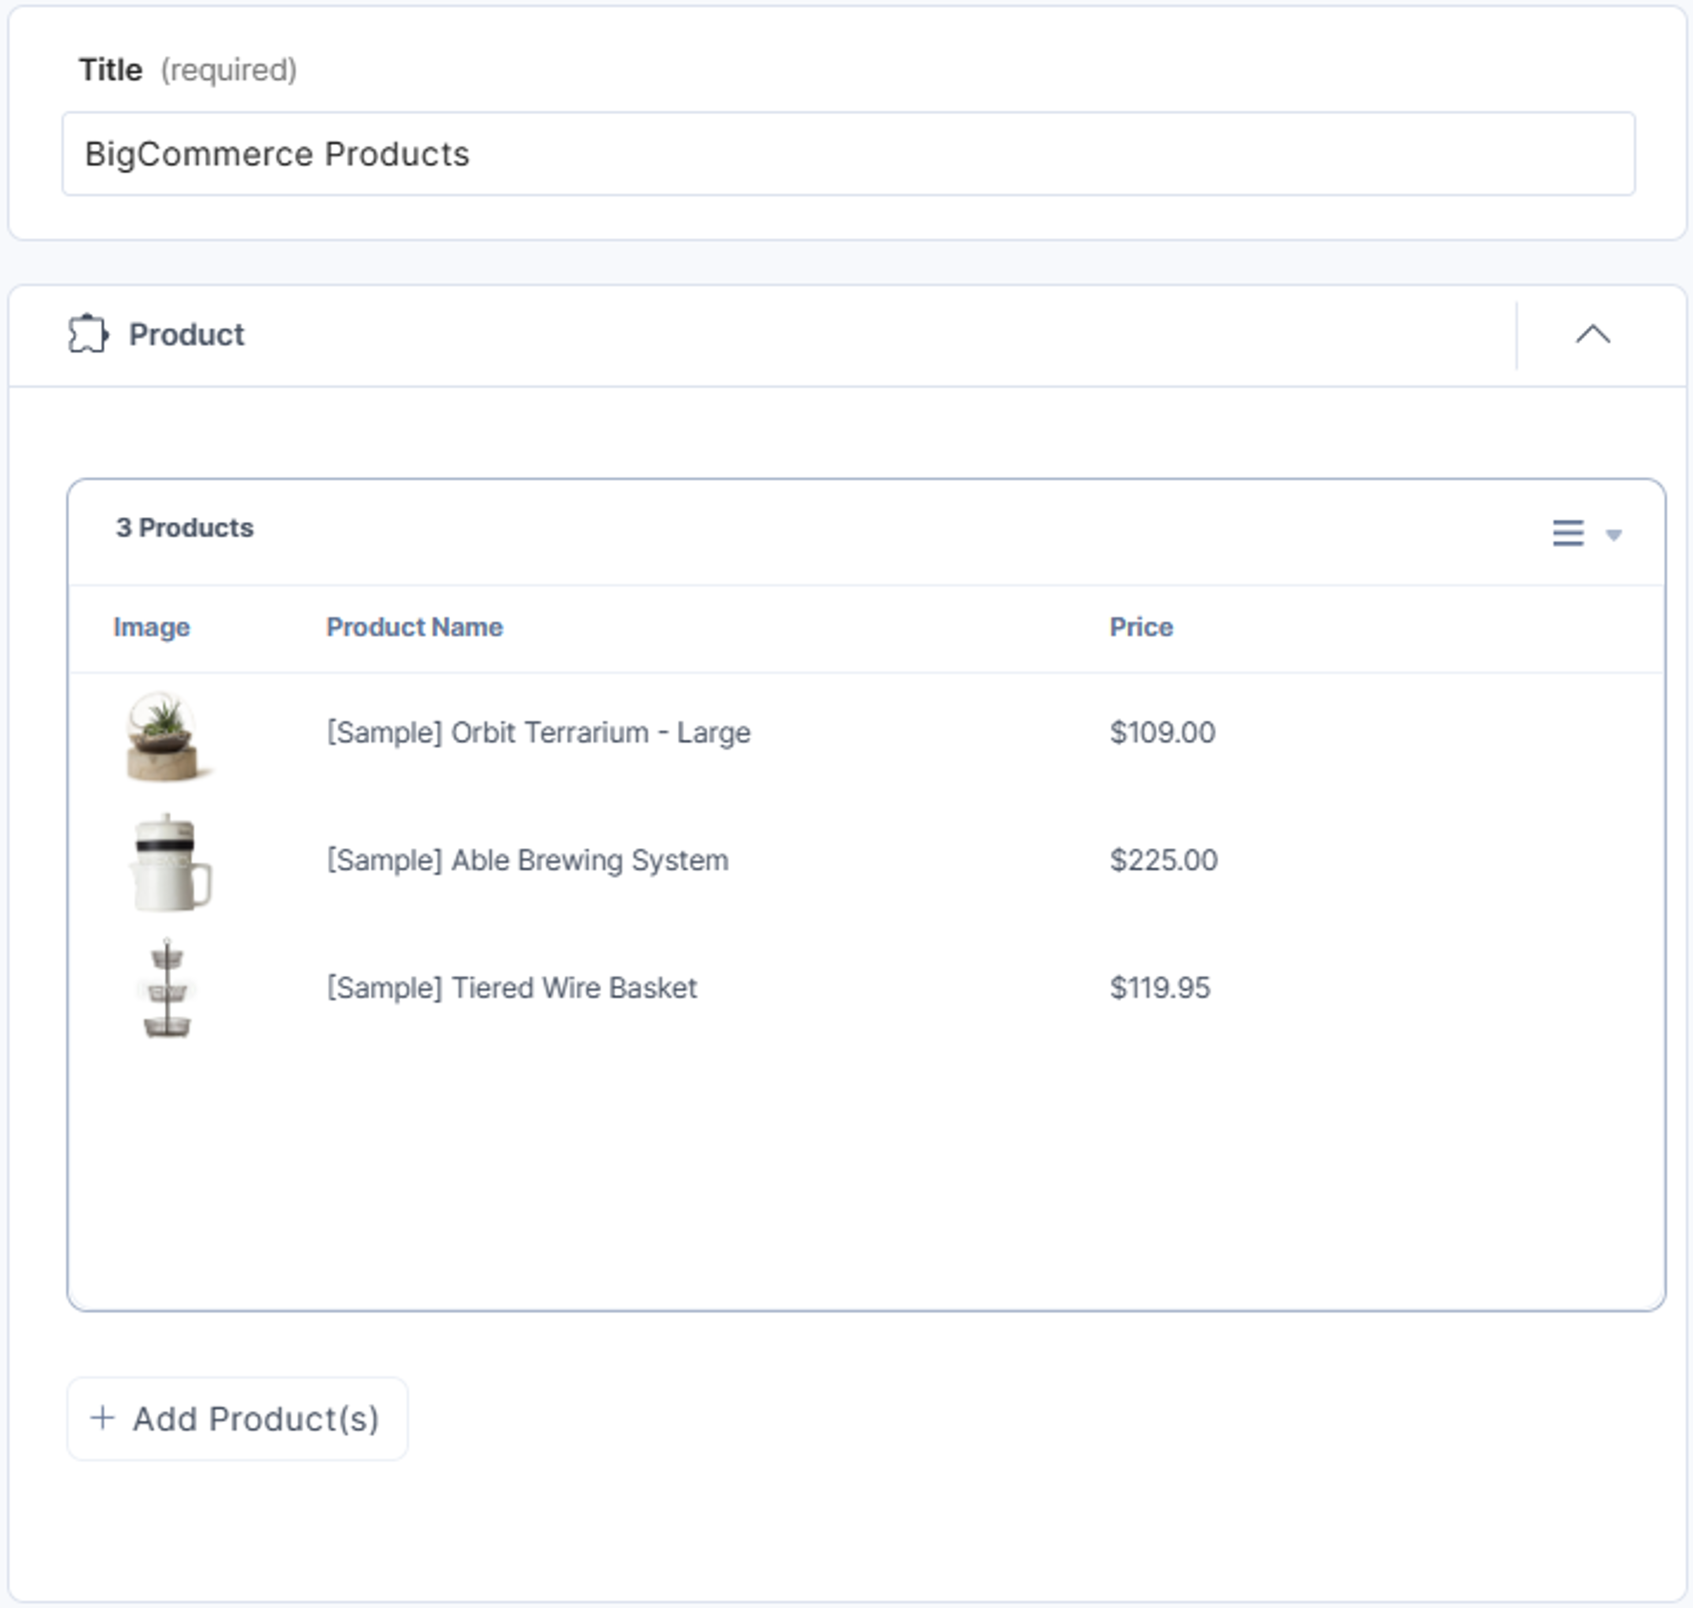Open the view options dropdown arrow

1613,535
